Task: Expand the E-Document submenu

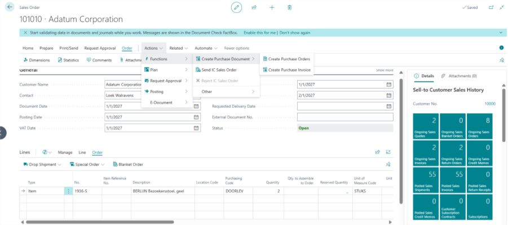Action: point(167,103)
